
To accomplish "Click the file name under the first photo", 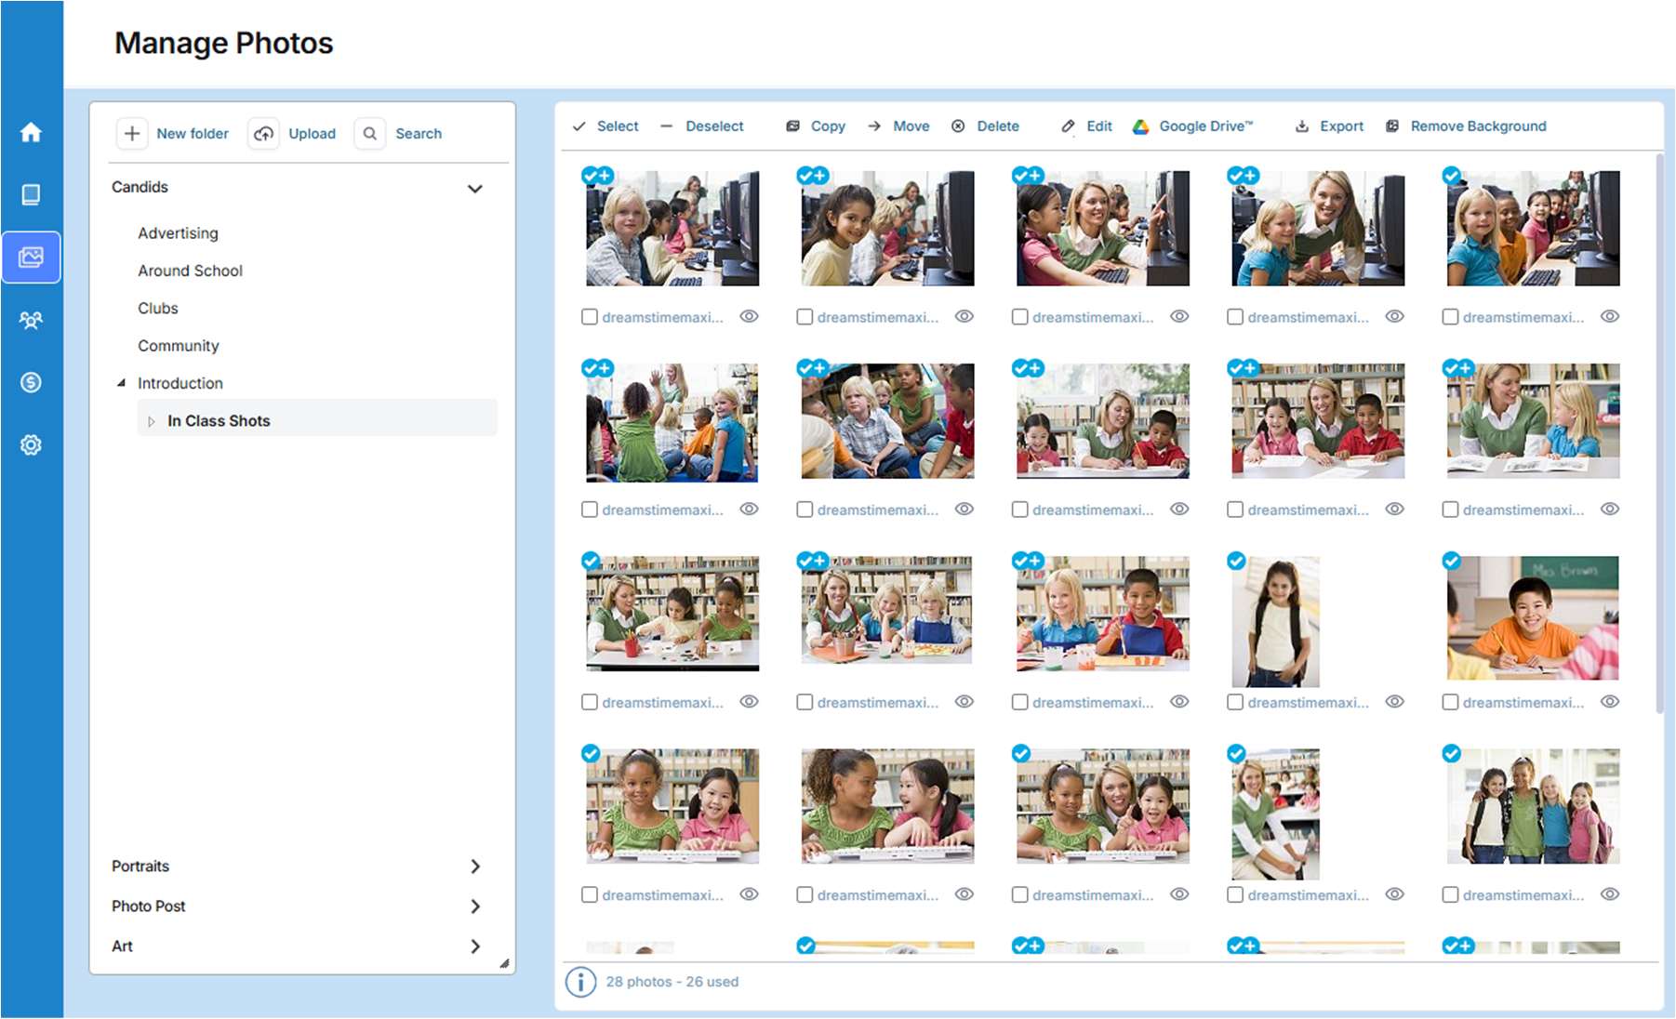I will 662,317.
